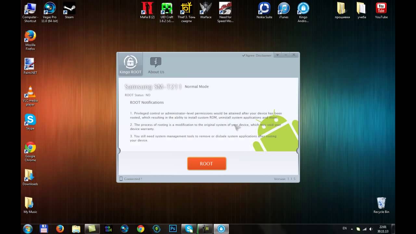The height and width of the screenshot is (234, 416).
Task: Open the Mafia II (2) desktop icon
Action: [x=147, y=10]
